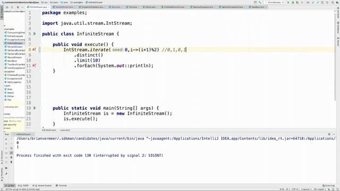Commit changes using the toolbar checkmark
This screenshot has width=340, height=191.
pyautogui.click(x=318, y=2)
